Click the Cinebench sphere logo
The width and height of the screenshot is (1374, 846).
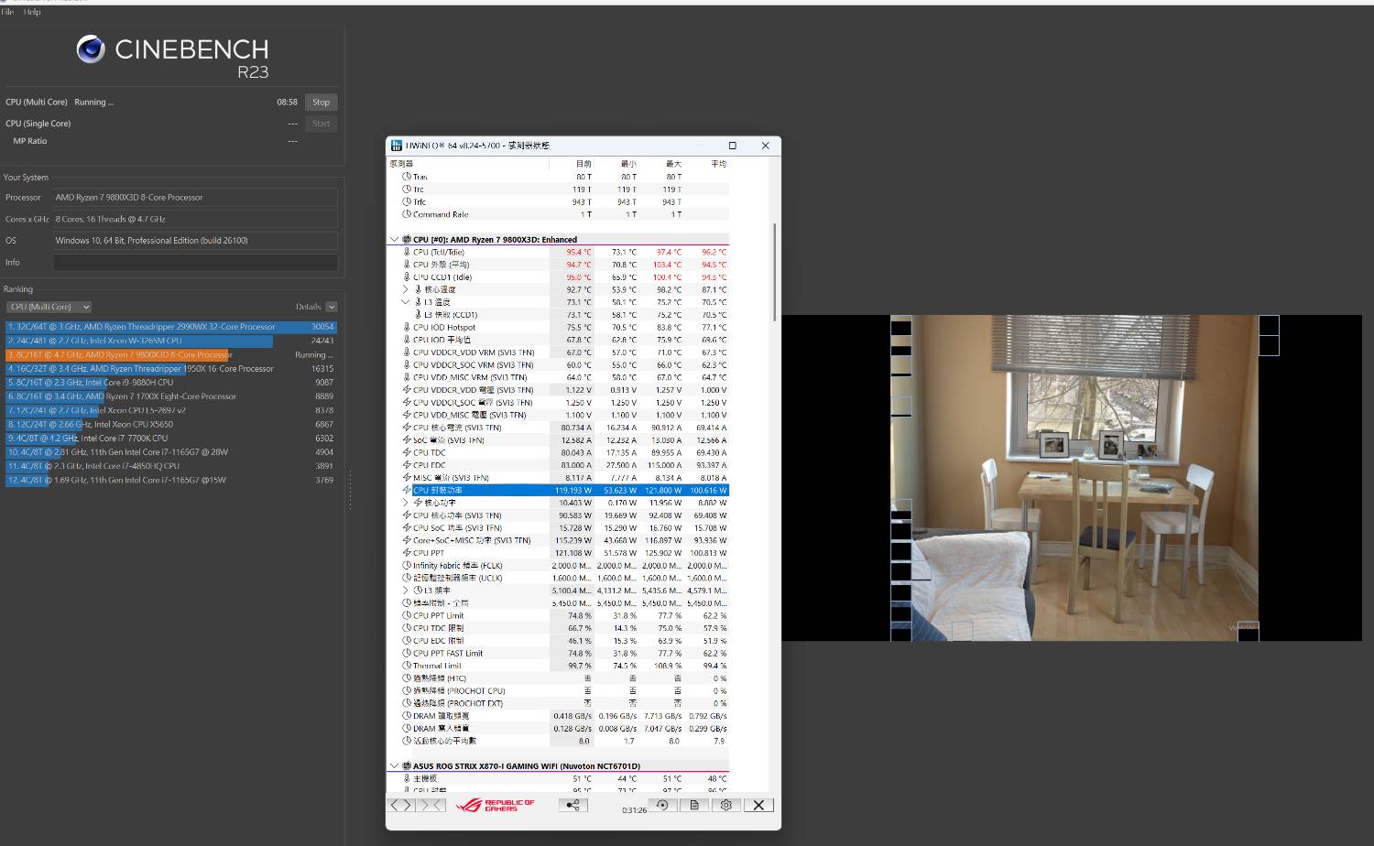pyautogui.click(x=91, y=49)
